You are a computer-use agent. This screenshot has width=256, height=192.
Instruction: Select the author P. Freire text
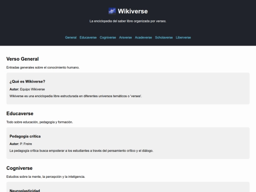26,144
